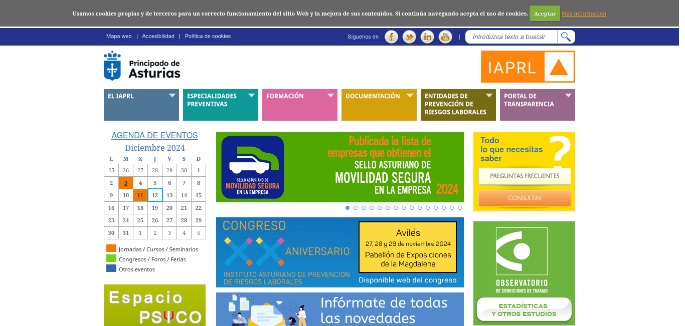This screenshot has height=326, width=685.
Task: Open the Portal de Transparencia menu
Action: click(x=538, y=105)
